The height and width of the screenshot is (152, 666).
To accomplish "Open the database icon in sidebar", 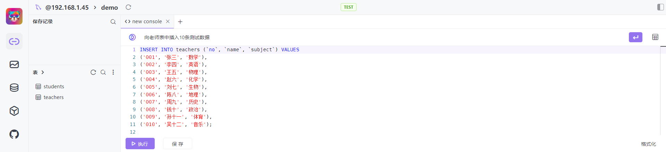I will (x=14, y=88).
